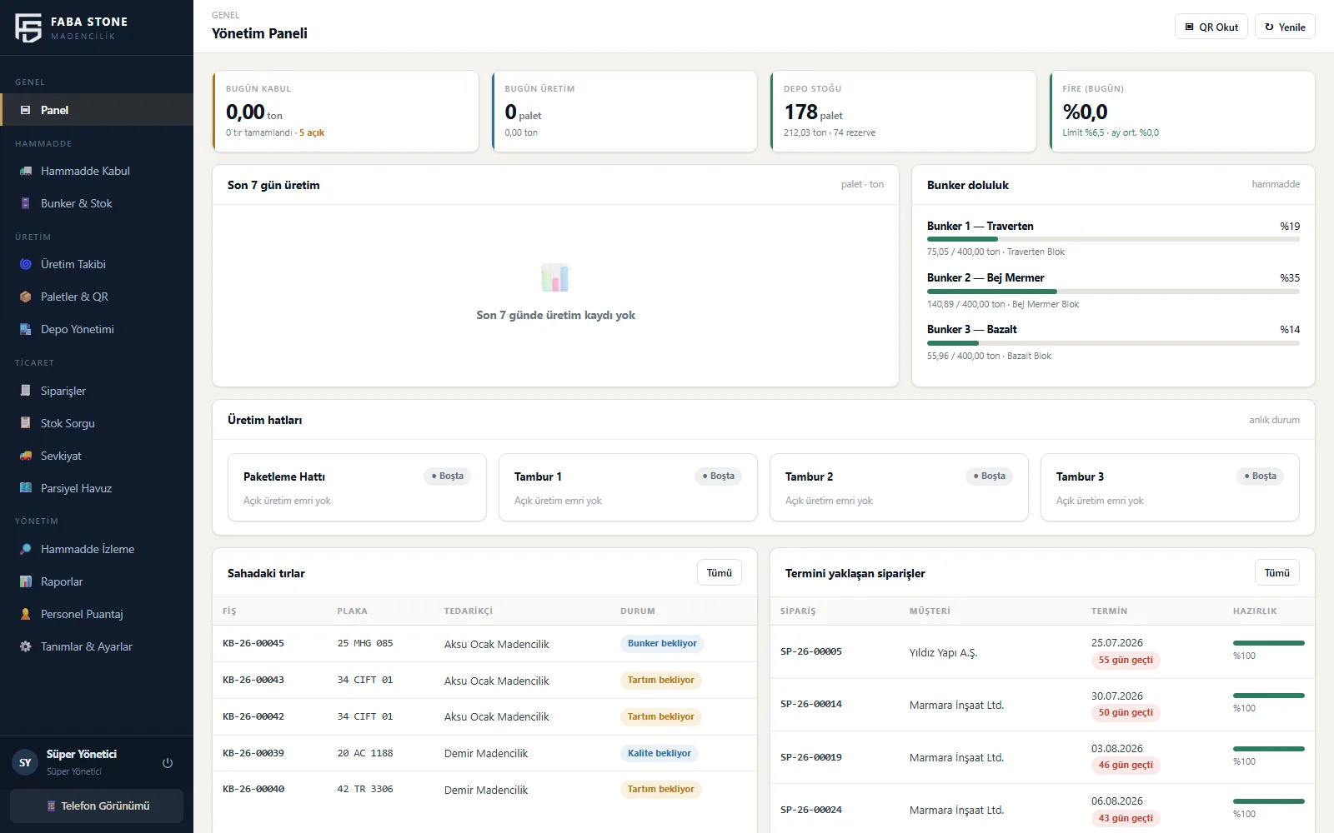Screen dimensions: 1334x833
Task: Click the Stok Sorgu icon
Action: point(26,423)
